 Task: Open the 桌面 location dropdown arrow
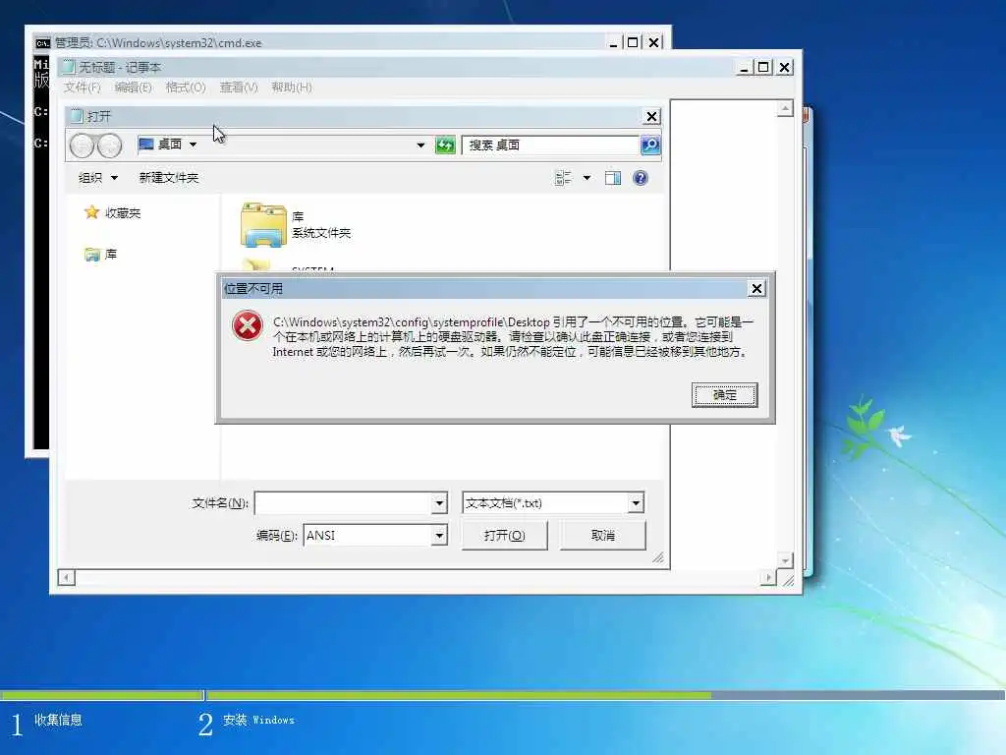pyautogui.click(x=194, y=145)
